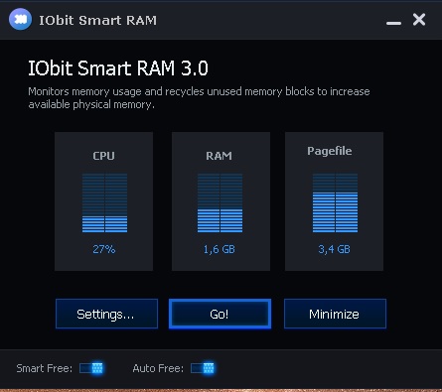Select the 27% CPU value
Screen dimensions: 442x392
click(x=104, y=249)
